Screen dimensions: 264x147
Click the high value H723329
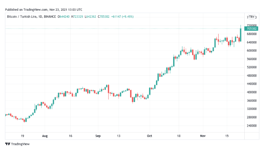click(x=77, y=17)
